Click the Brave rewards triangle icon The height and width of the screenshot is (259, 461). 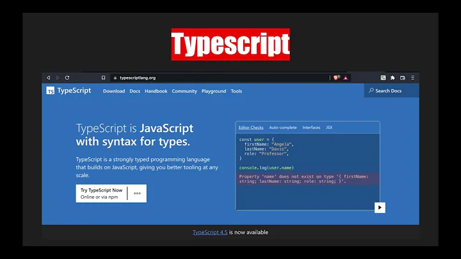(346, 78)
